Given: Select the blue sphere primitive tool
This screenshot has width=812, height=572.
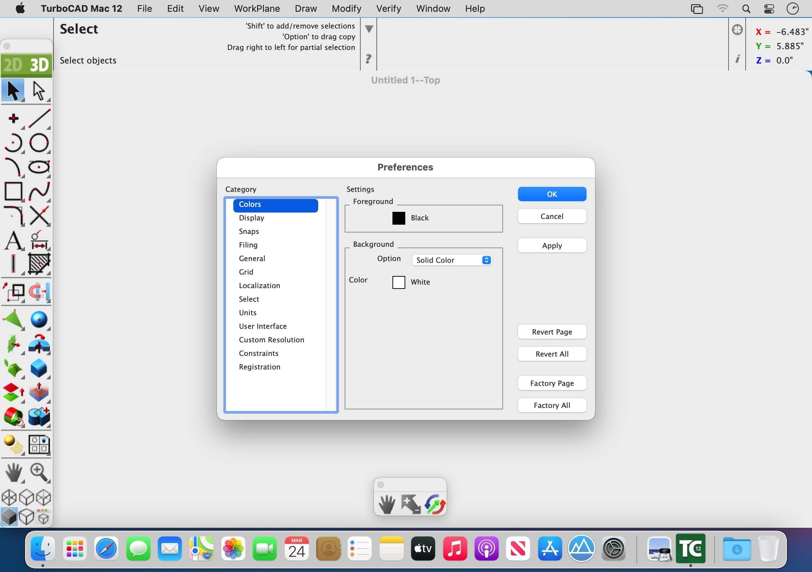Looking at the screenshot, I should [x=39, y=320].
